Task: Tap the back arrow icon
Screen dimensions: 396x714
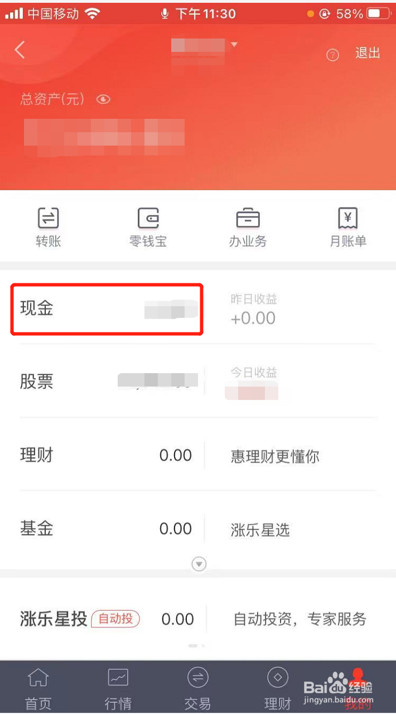Action: (20, 50)
